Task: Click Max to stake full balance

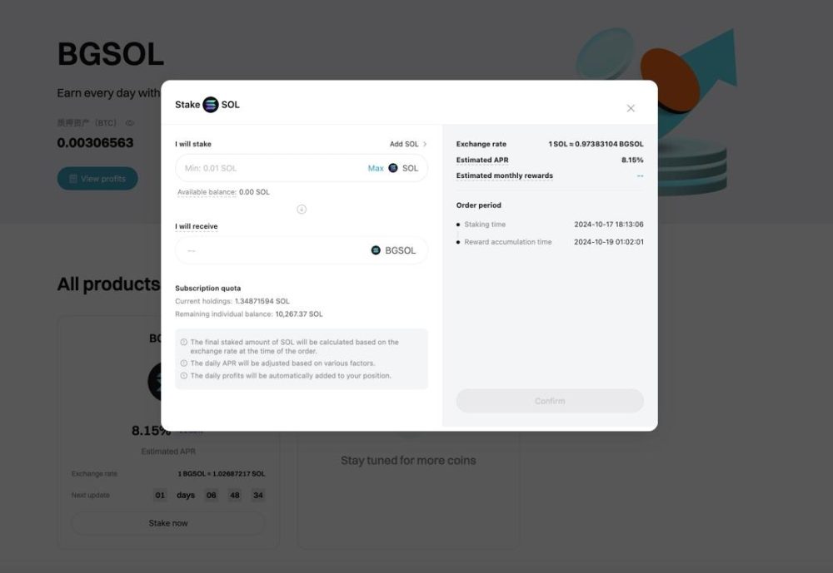Action: (376, 168)
